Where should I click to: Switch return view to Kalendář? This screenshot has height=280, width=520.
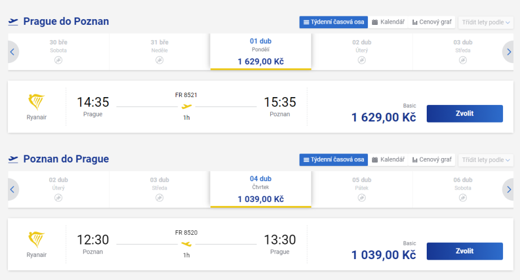pyautogui.click(x=388, y=160)
